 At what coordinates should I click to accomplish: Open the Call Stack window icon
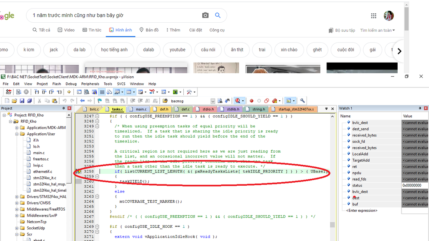[110, 92]
